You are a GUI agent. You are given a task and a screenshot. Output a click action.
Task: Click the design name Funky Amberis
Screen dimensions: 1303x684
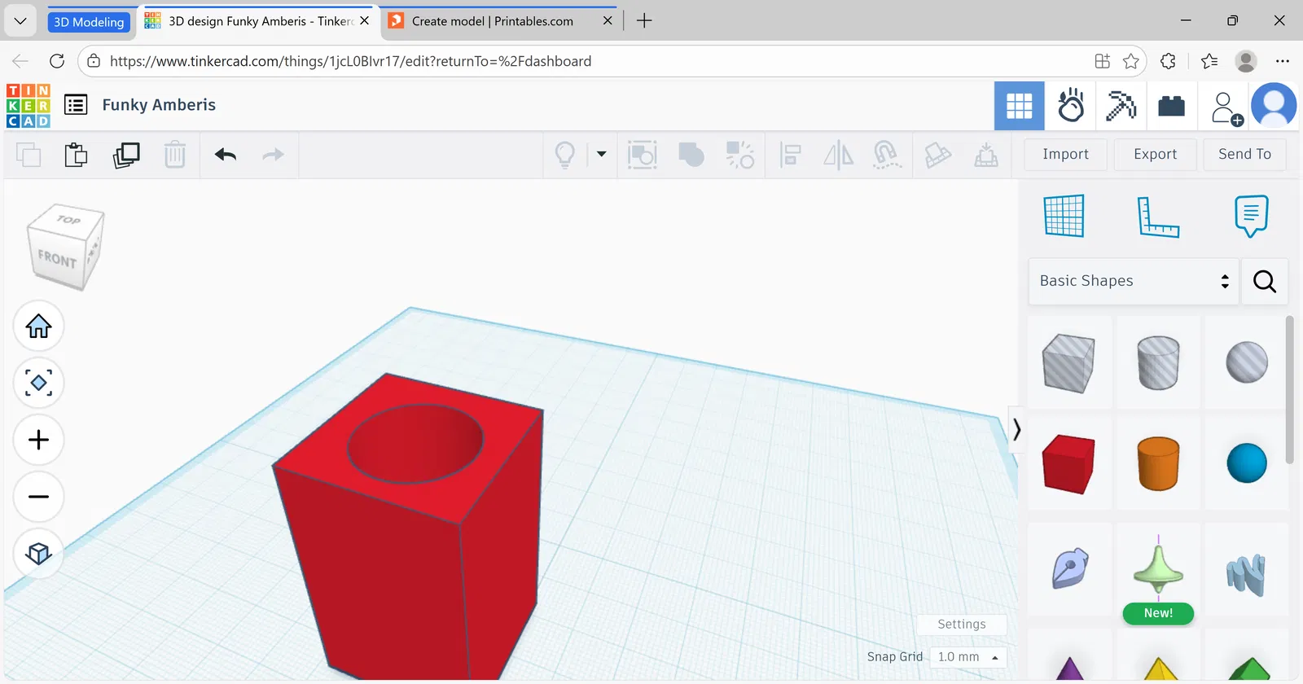pos(159,105)
